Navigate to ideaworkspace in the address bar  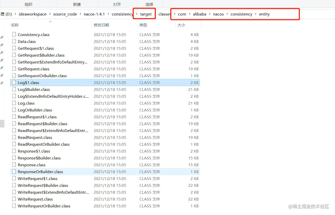(x=33, y=14)
